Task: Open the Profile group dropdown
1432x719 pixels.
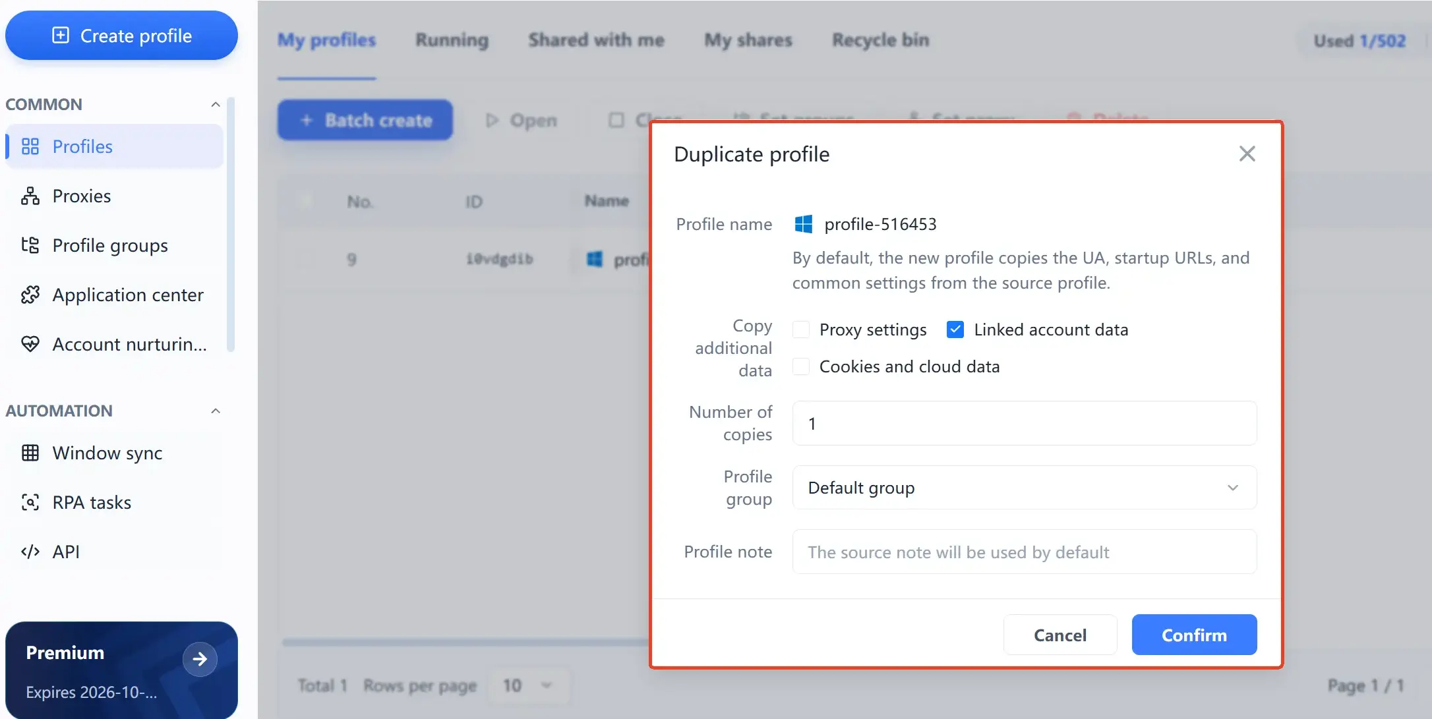Action: (x=1024, y=488)
